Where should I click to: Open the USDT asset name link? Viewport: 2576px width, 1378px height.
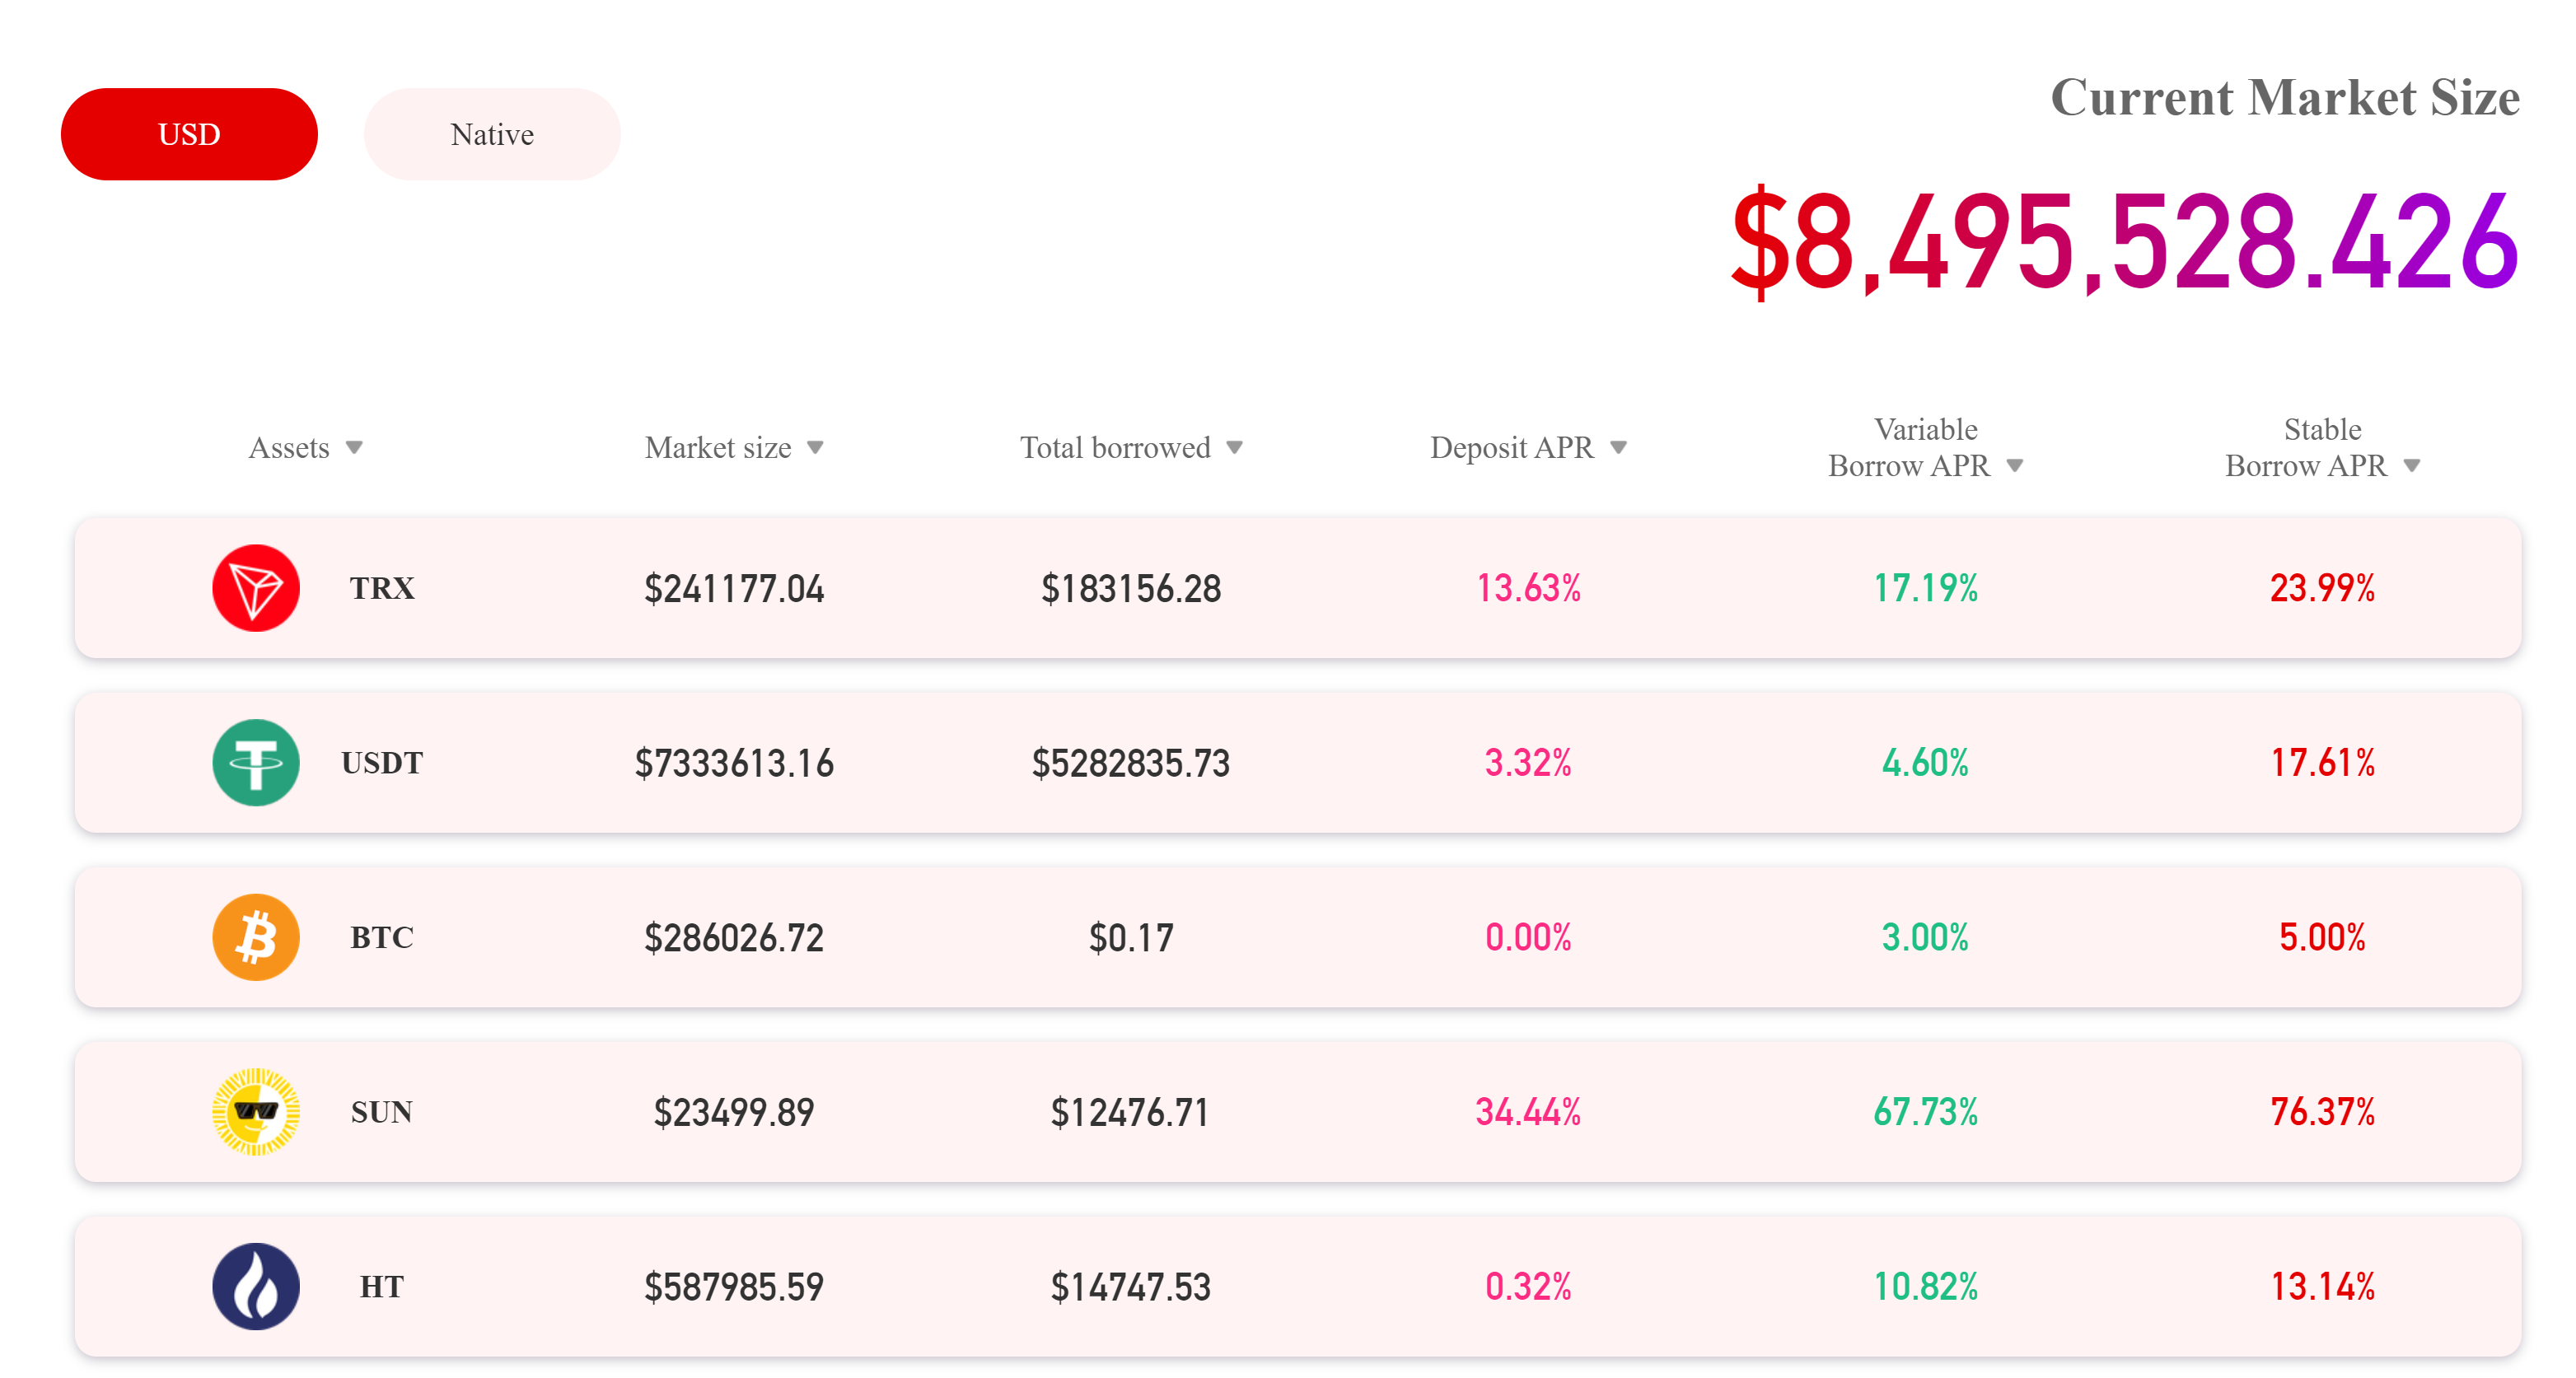(382, 763)
